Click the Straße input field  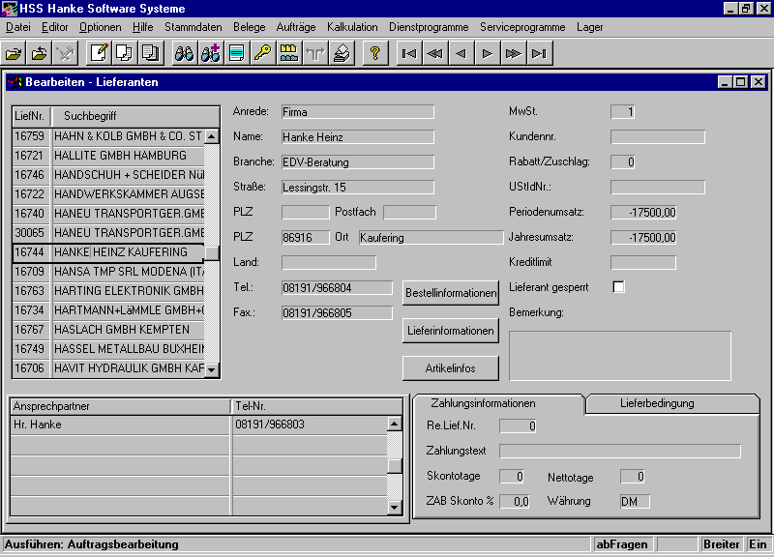coord(357,187)
